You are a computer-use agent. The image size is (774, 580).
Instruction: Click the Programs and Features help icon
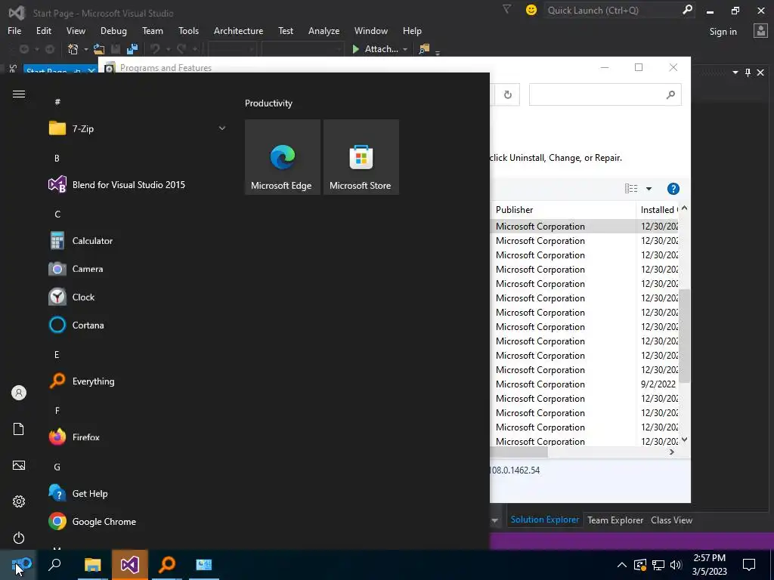(673, 189)
